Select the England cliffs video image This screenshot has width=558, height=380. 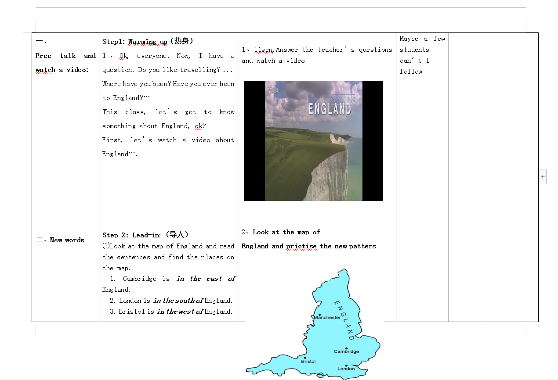pyautogui.click(x=314, y=141)
